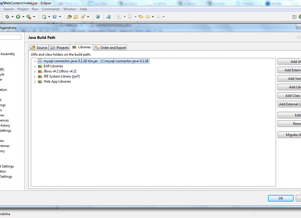301x218 pixels.
Task: Select JBoss v4.2 [JBoss v4.2] row
Action: [57, 71]
